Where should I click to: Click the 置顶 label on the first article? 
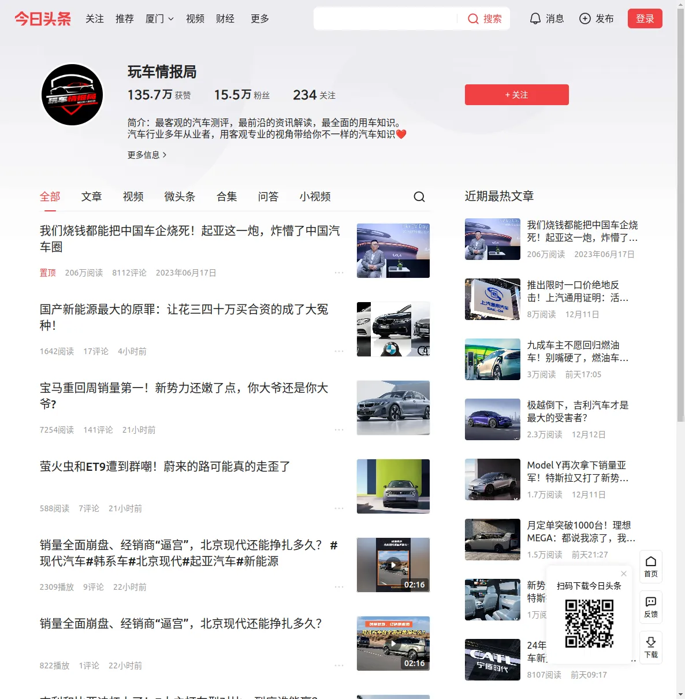click(48, 273)
